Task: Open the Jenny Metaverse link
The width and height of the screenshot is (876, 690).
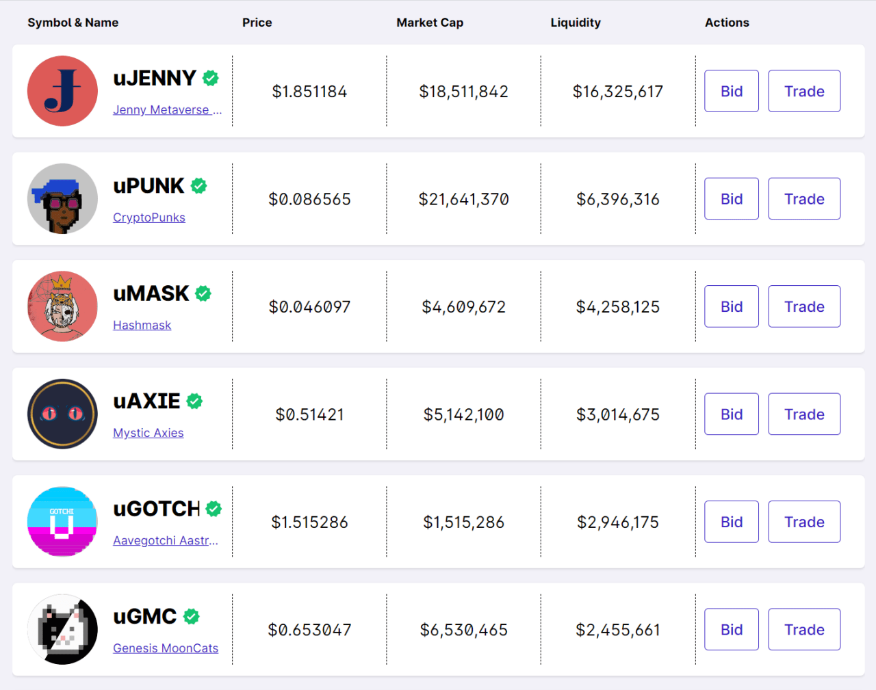Action: (168, 110)
